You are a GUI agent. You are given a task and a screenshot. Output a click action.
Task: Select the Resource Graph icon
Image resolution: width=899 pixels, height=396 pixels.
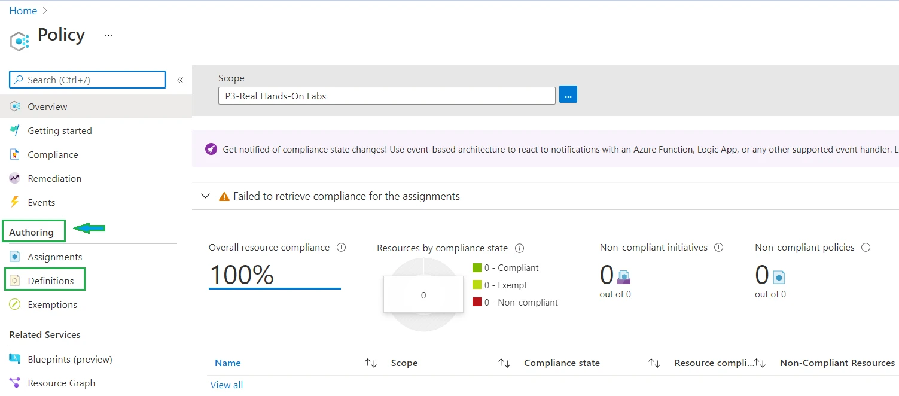click(14, 382)
